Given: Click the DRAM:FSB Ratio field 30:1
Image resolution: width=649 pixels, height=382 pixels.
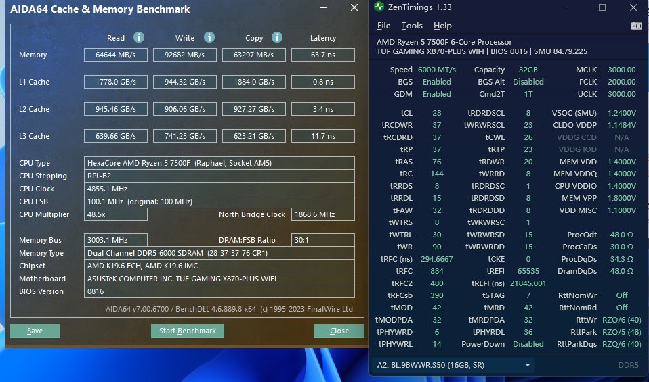Looking at the screenshot, I should tap(323, 240).
